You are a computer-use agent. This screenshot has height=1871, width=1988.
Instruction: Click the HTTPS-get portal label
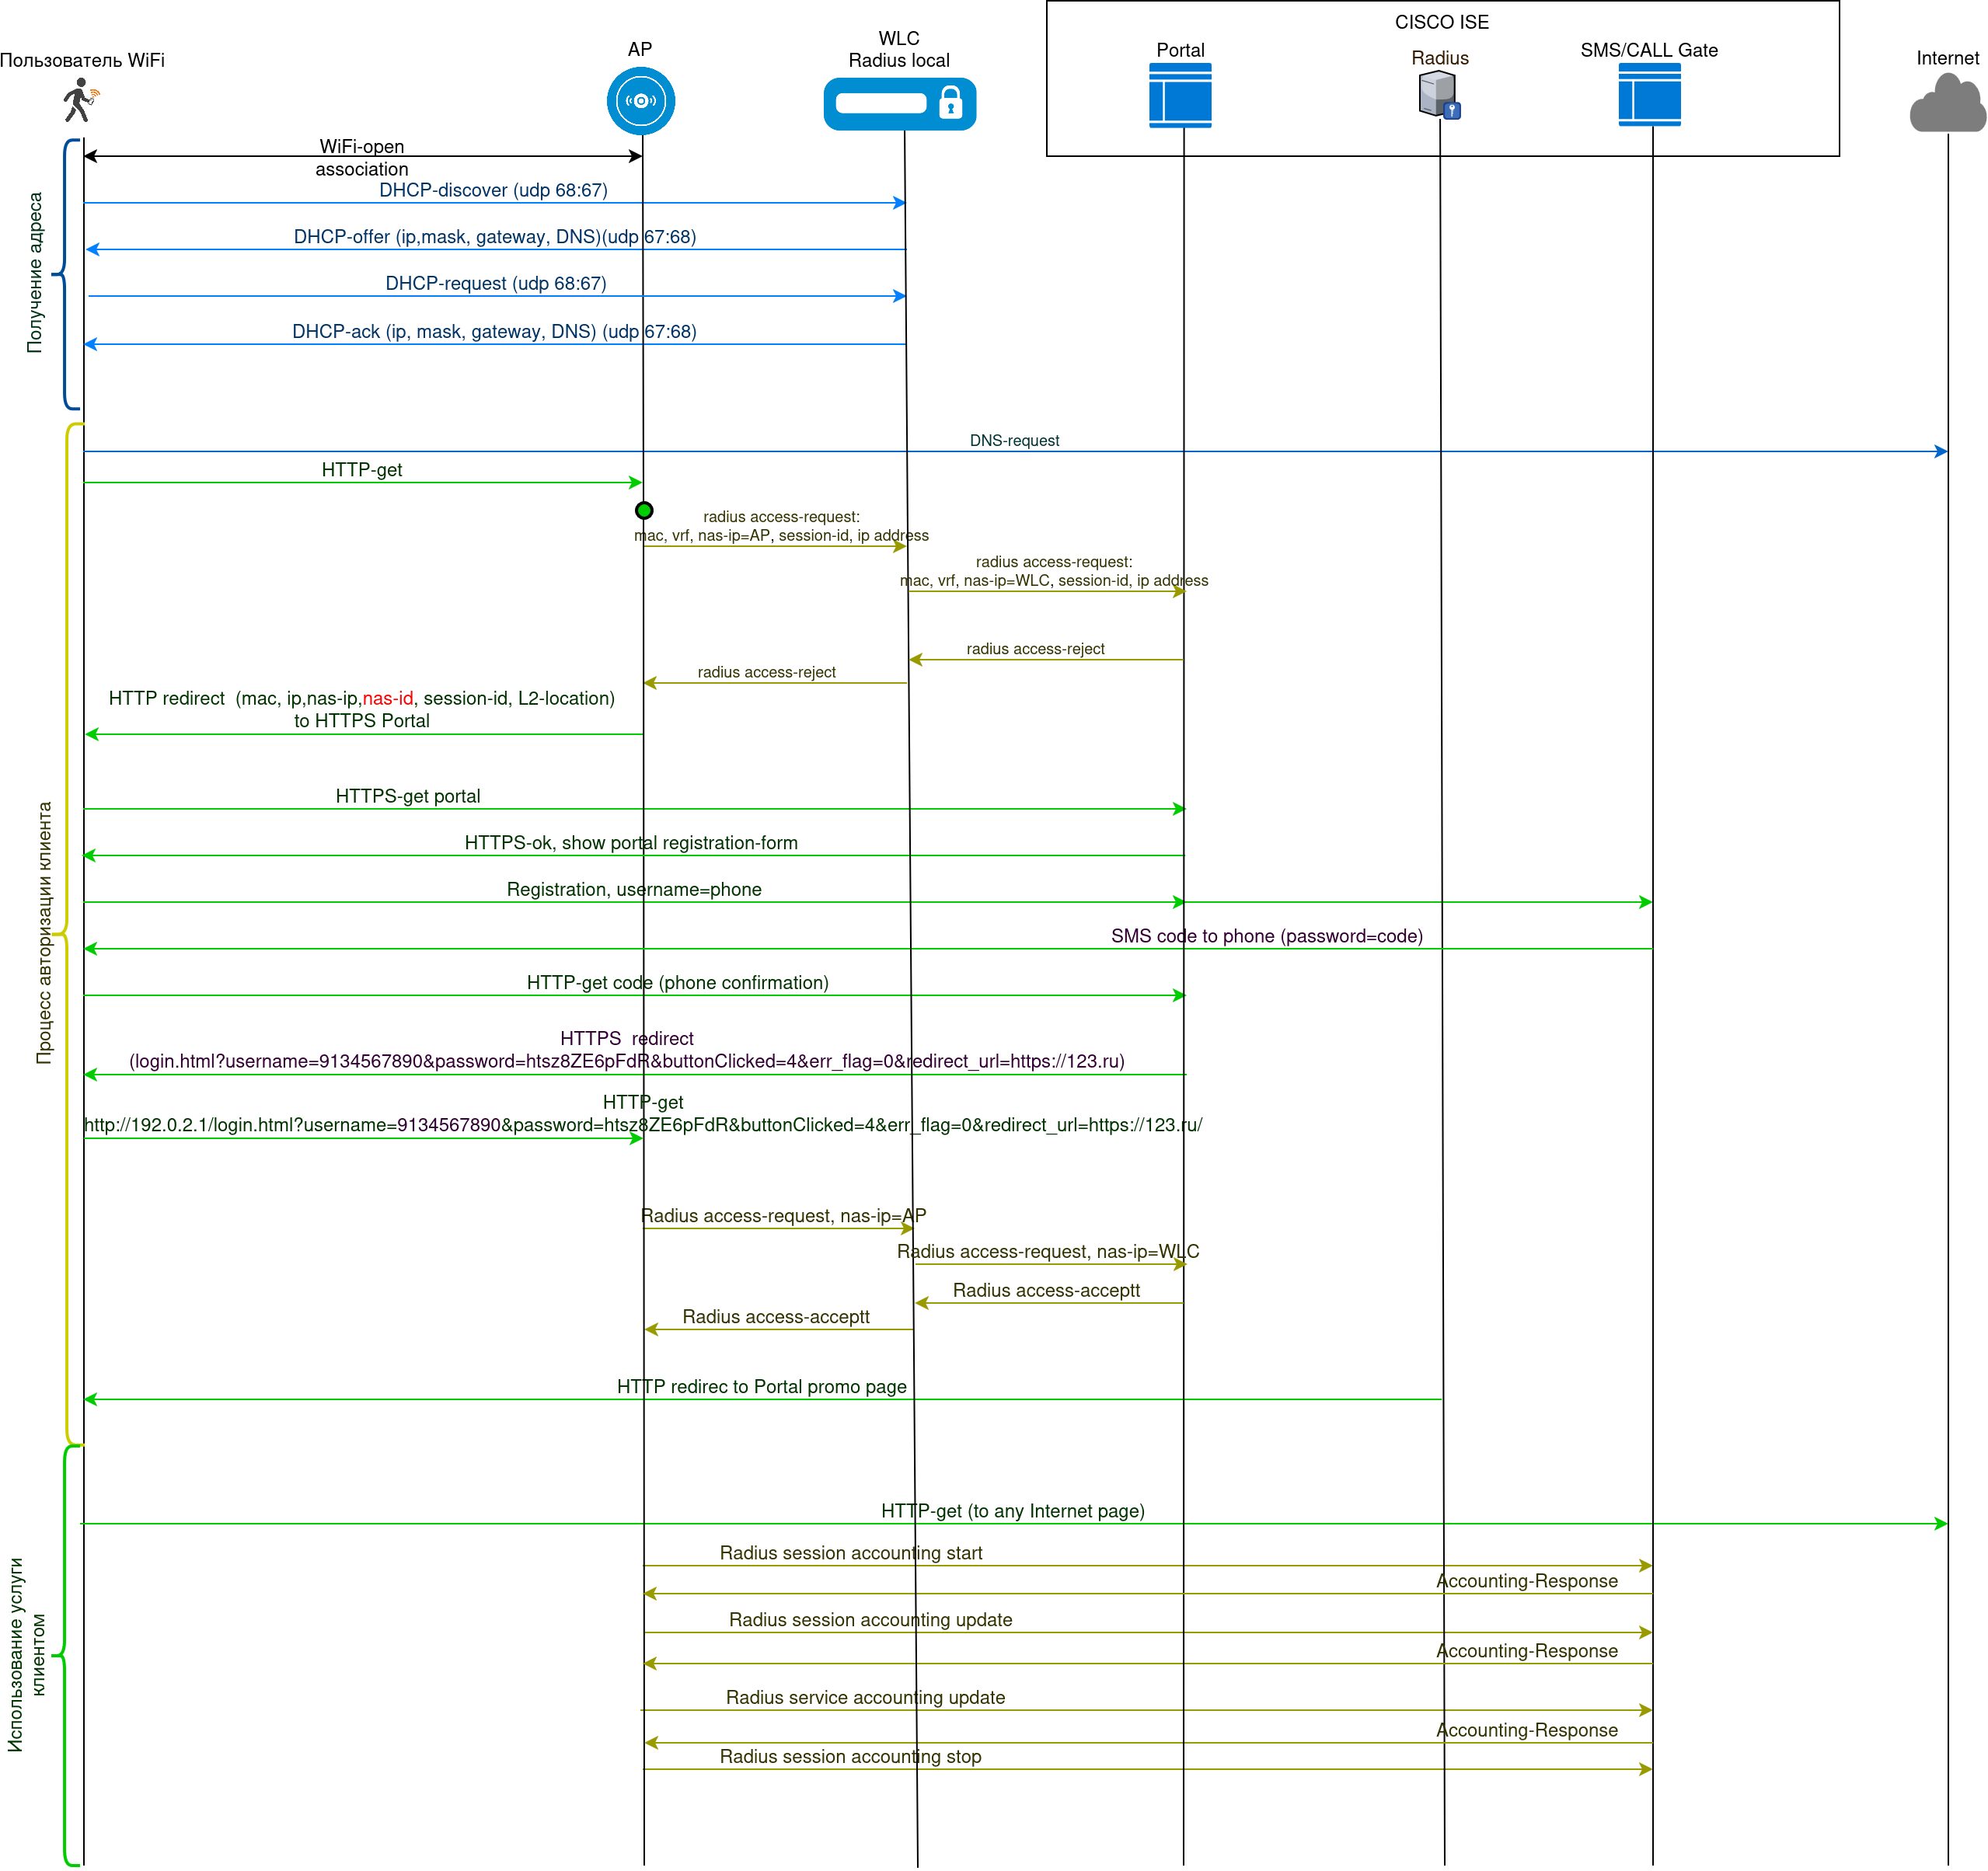(408, 796)
